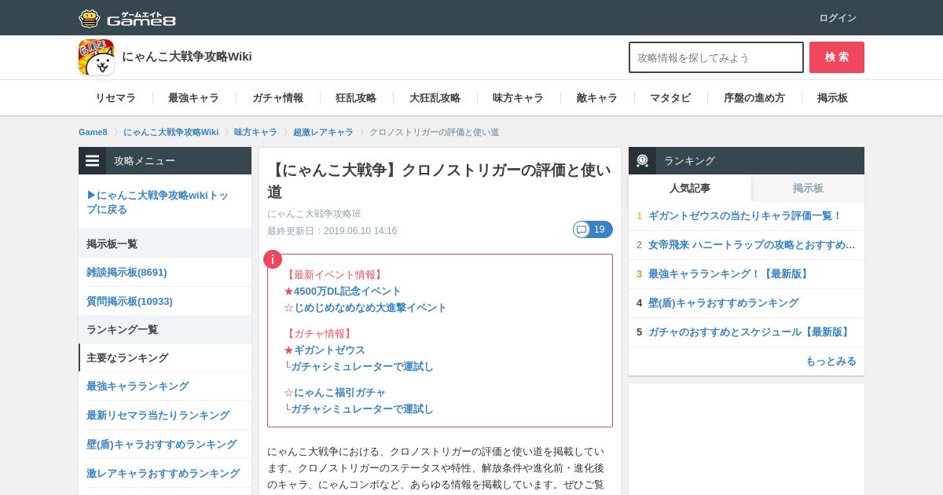
Task: Click the red info icon on the notice box
Action: click(x=273, y=259)
